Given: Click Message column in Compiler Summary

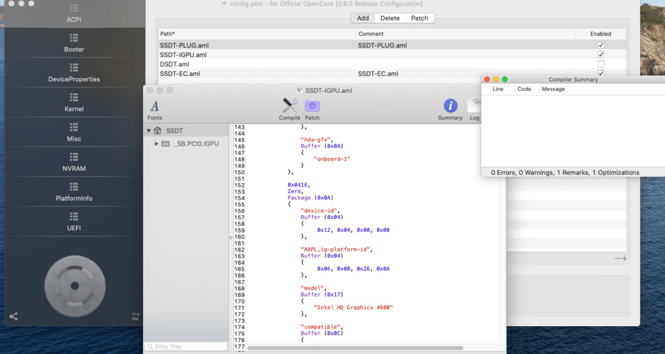Looking at the screenshot, I should (553, 89).
